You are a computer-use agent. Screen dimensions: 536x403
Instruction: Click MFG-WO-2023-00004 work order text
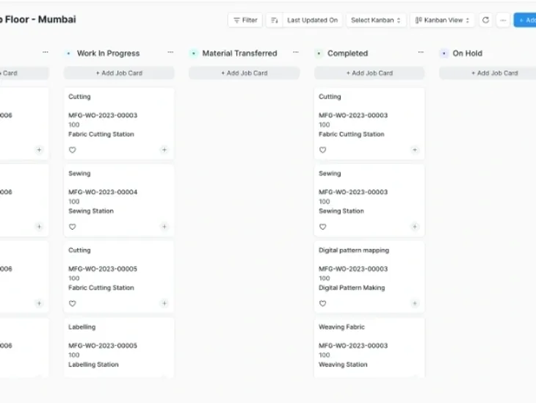tap(103, 192)
